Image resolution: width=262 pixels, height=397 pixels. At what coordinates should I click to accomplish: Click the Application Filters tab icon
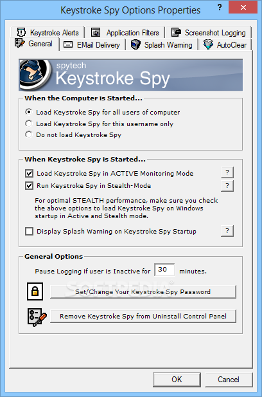[x=96, y=32]
